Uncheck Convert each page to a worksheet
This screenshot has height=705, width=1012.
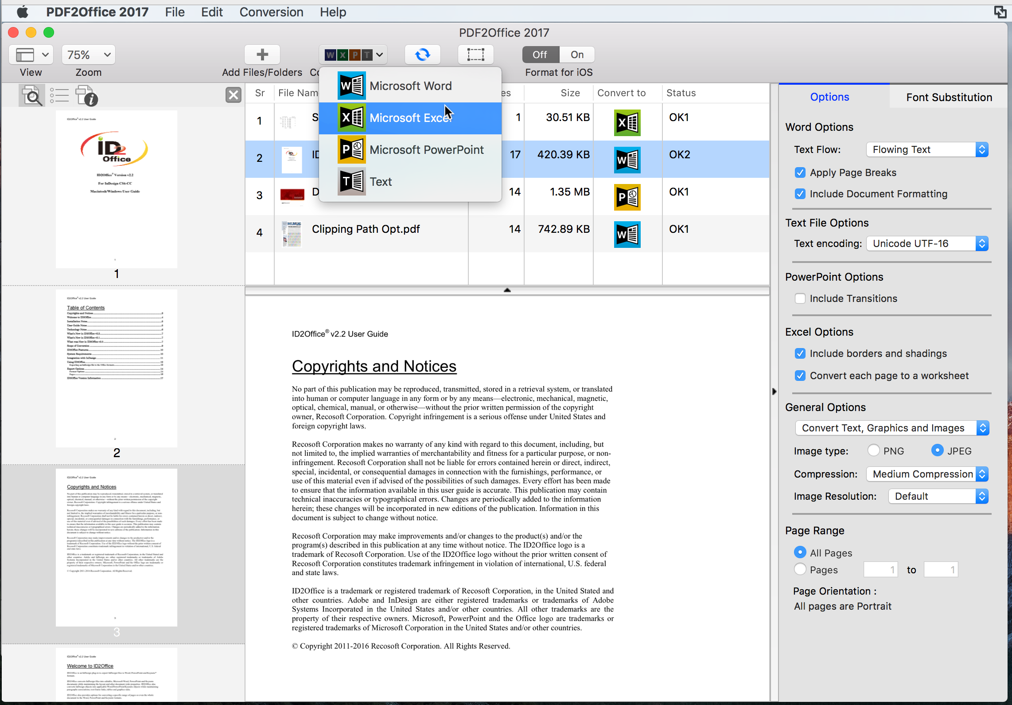click(800, 376)
